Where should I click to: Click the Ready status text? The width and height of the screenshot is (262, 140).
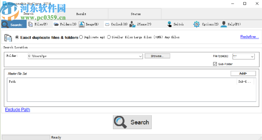coord(56,137)
